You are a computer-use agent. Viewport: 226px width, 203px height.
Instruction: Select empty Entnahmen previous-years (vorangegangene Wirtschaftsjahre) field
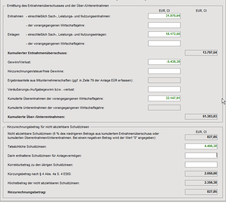pyautogui.click(x=164, y=25)
